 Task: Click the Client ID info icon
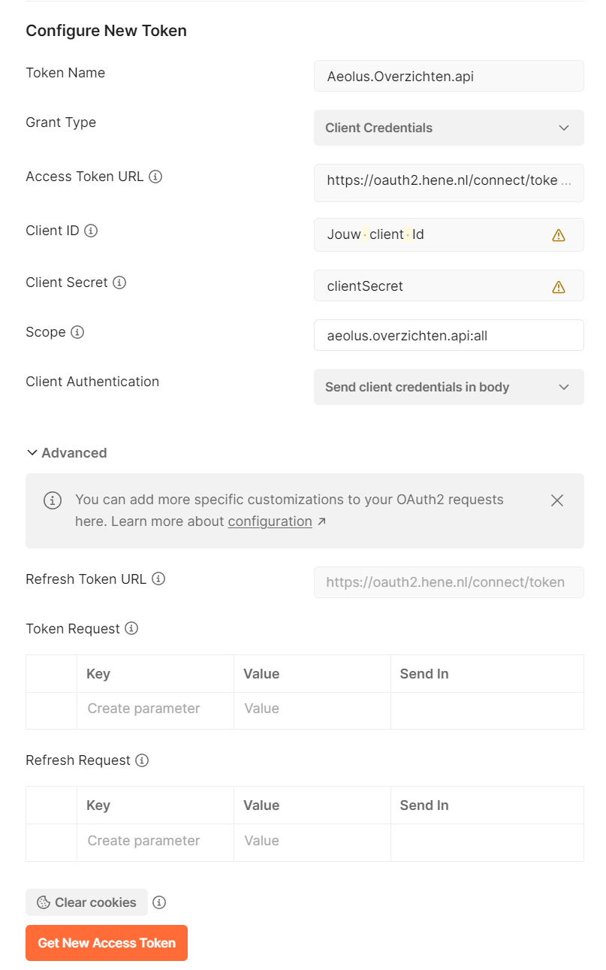tap(92, 231)
